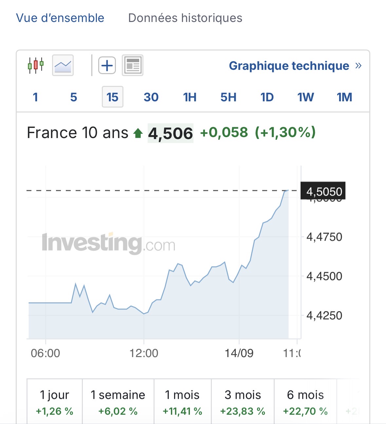Choose the 30 minute interval
Screen dimensions: 386x424
pyautogui.click(x=151, y=97)
